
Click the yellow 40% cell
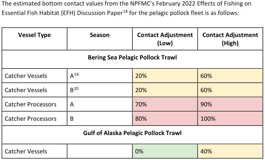230,151
